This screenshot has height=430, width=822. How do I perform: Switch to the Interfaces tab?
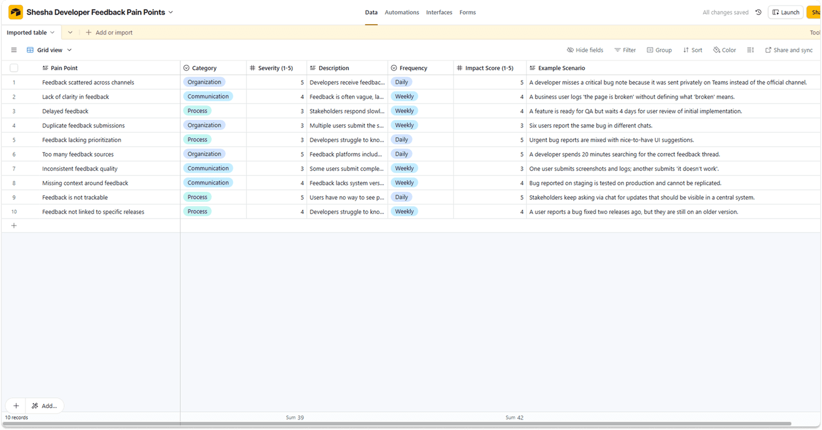point(439,13)
